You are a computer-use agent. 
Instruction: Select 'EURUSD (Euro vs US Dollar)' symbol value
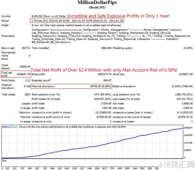click(49, 16)
